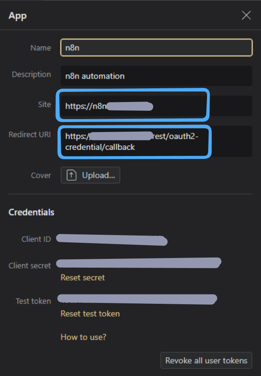The width and height of the screenshot is (261, 376).
Task: Click the Cover label
Action: click(41, 175)
